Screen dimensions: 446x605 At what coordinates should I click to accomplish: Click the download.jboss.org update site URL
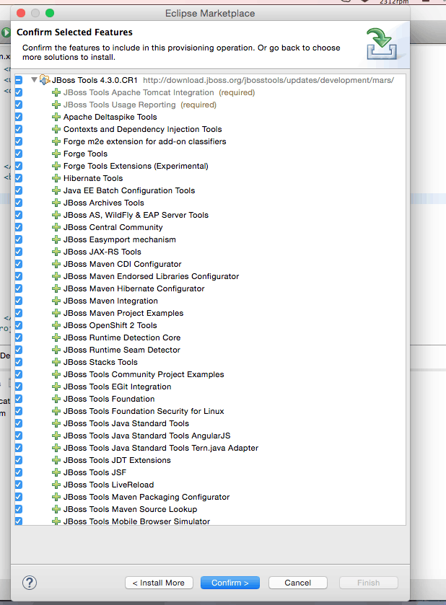[268, 80]
